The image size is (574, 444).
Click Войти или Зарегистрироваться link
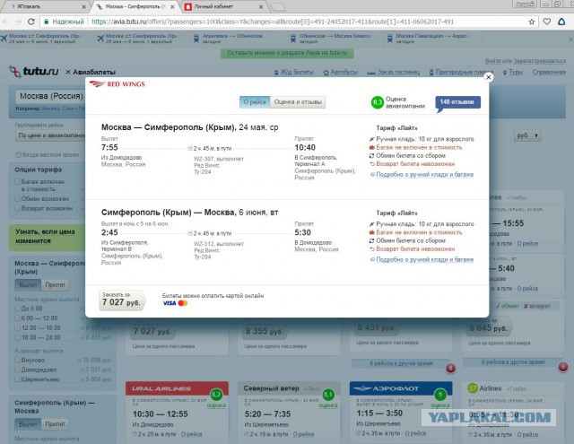pos(526,61)
